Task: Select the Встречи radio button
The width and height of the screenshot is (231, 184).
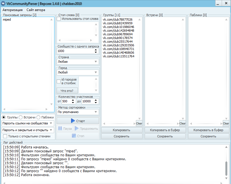Action: click(21, 117)
